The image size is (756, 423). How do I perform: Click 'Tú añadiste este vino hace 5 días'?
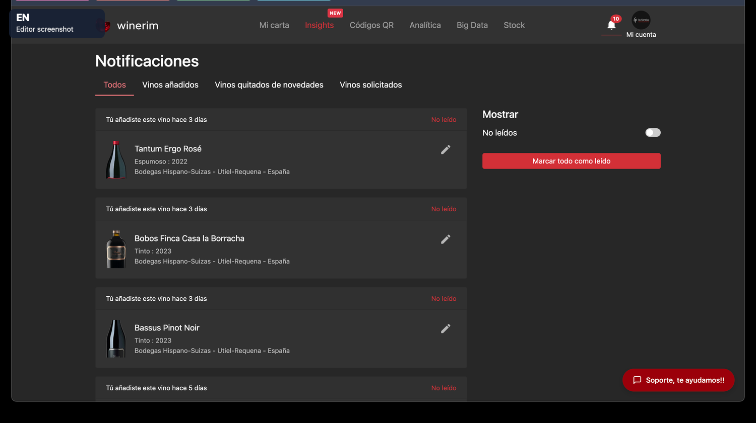pyautogui.click(x=156, y=388)
